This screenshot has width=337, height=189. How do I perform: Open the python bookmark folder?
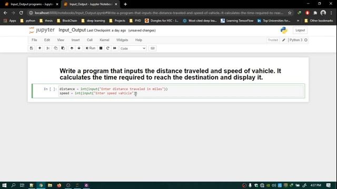click(27, 21)
